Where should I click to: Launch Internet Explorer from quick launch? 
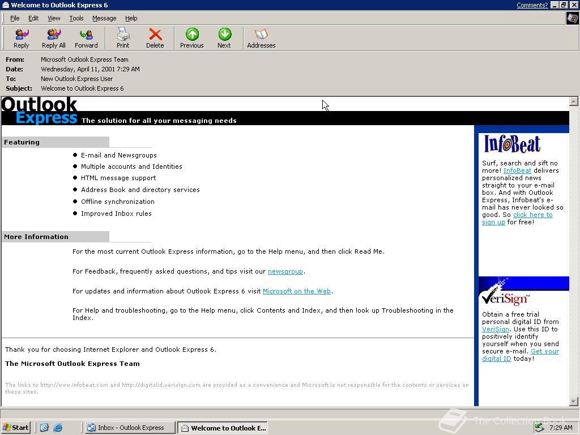(x=58, y=428)
